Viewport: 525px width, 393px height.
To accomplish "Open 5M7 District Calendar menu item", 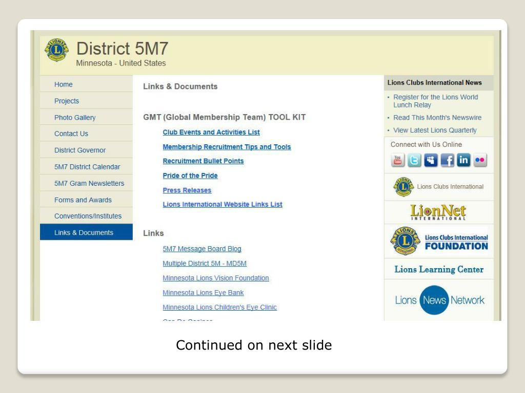I will [87, 167].
